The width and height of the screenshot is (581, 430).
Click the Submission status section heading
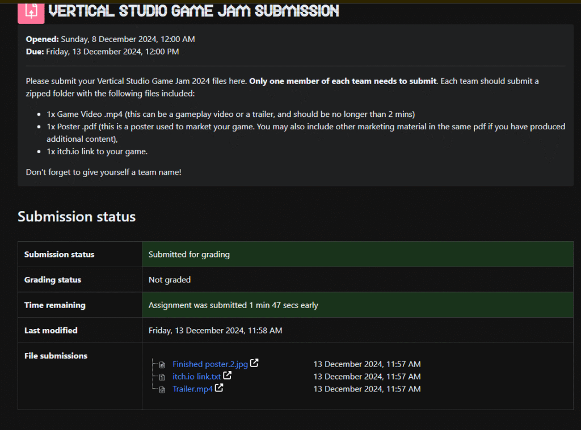(x=77, y=217)
